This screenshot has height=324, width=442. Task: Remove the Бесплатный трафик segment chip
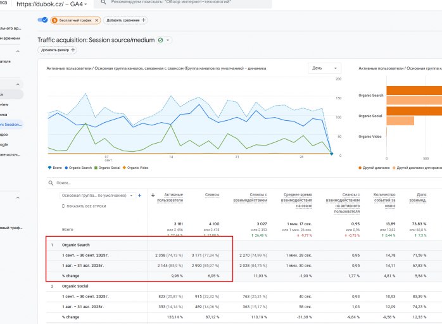tap(96, 20)
